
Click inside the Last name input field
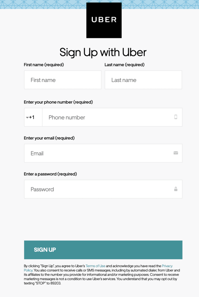[x=143, y=80]
